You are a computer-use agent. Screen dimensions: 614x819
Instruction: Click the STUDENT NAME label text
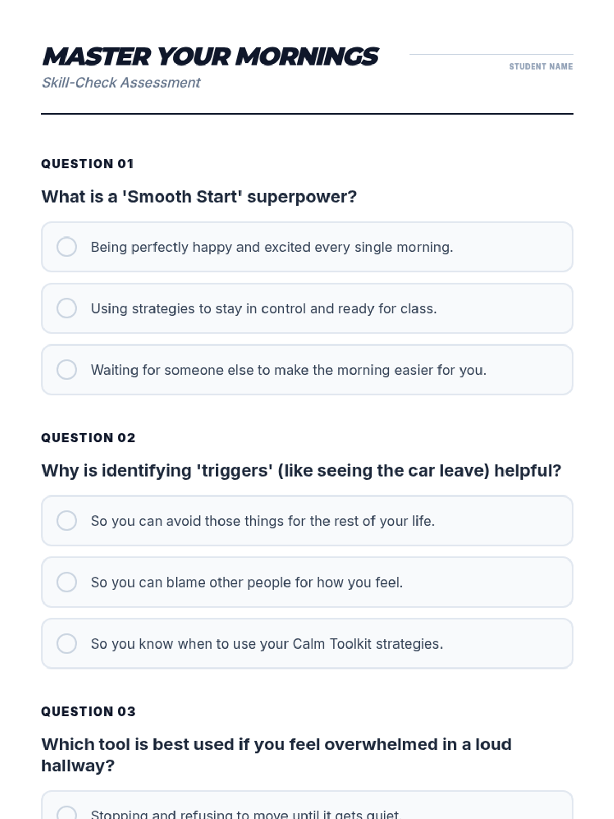[x=541, y=67]
